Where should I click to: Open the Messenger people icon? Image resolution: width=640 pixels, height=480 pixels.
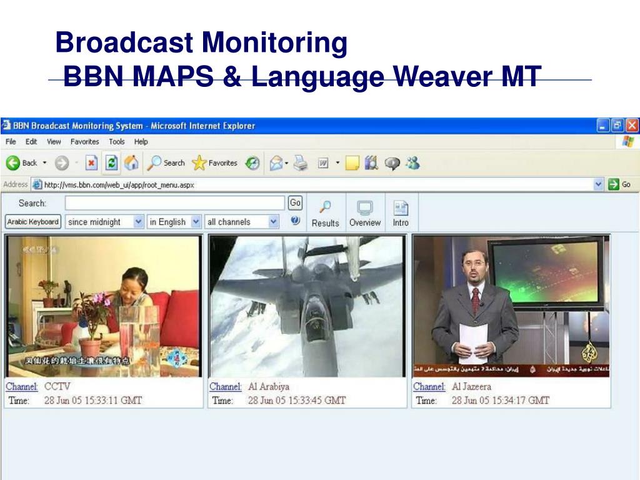[412, 163]
